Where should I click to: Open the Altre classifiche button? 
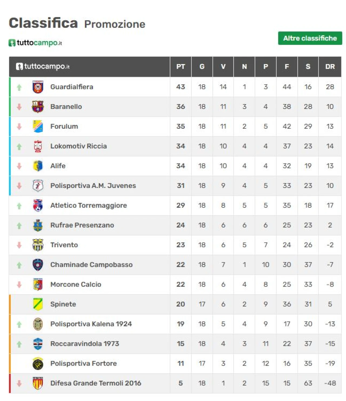(x=310, y=38)
